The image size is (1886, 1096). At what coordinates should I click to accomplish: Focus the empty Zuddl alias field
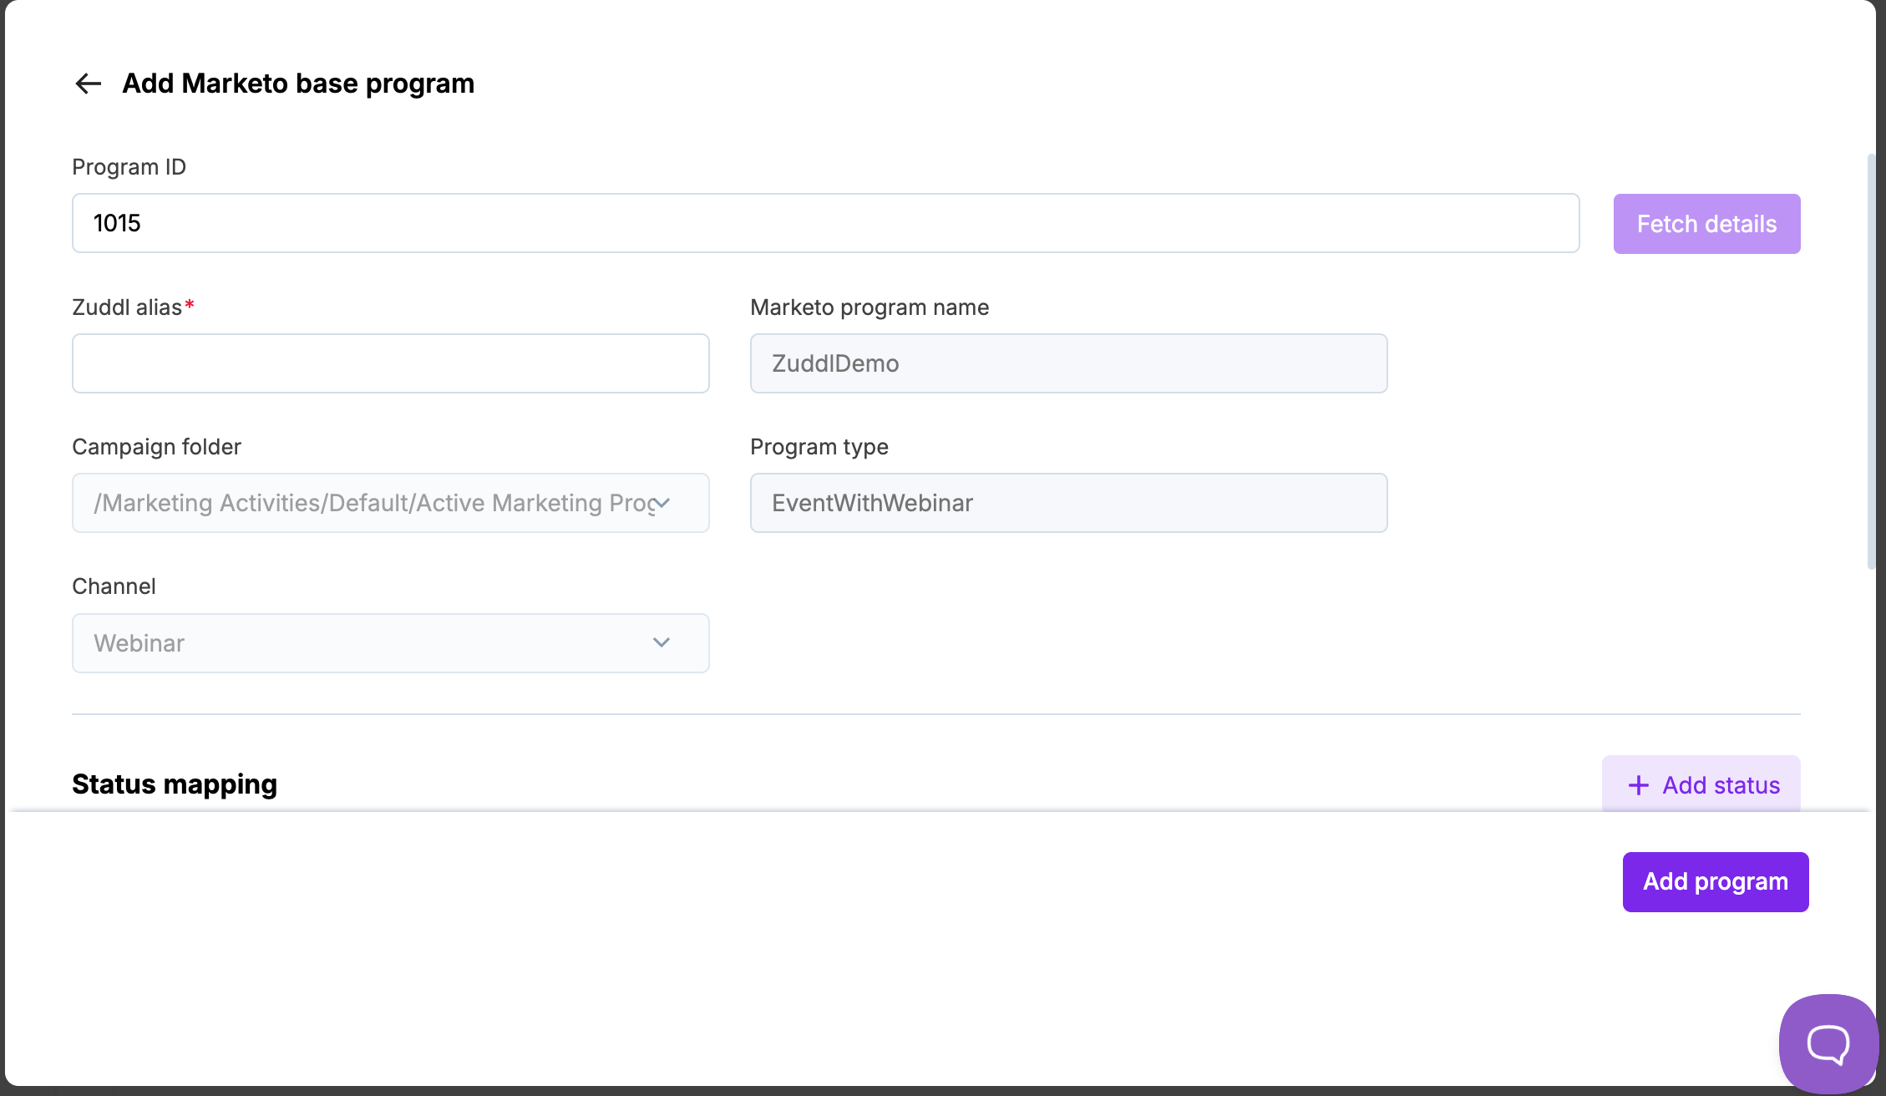pos(390,363)
